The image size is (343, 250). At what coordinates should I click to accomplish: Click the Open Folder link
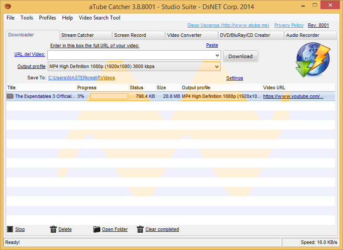tap(115, 229)
